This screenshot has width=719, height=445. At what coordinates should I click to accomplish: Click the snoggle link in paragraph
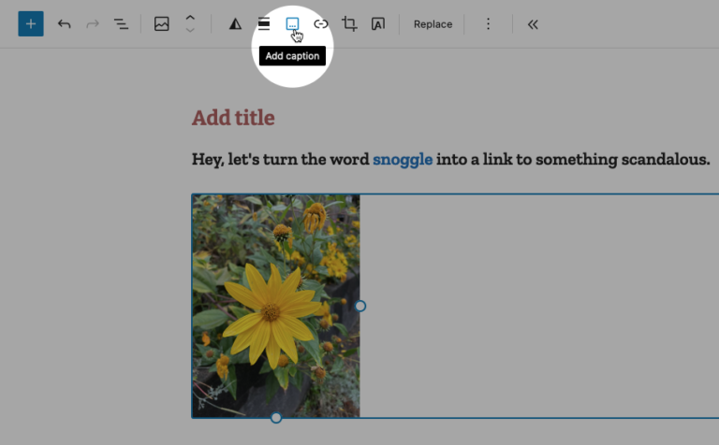403,159
